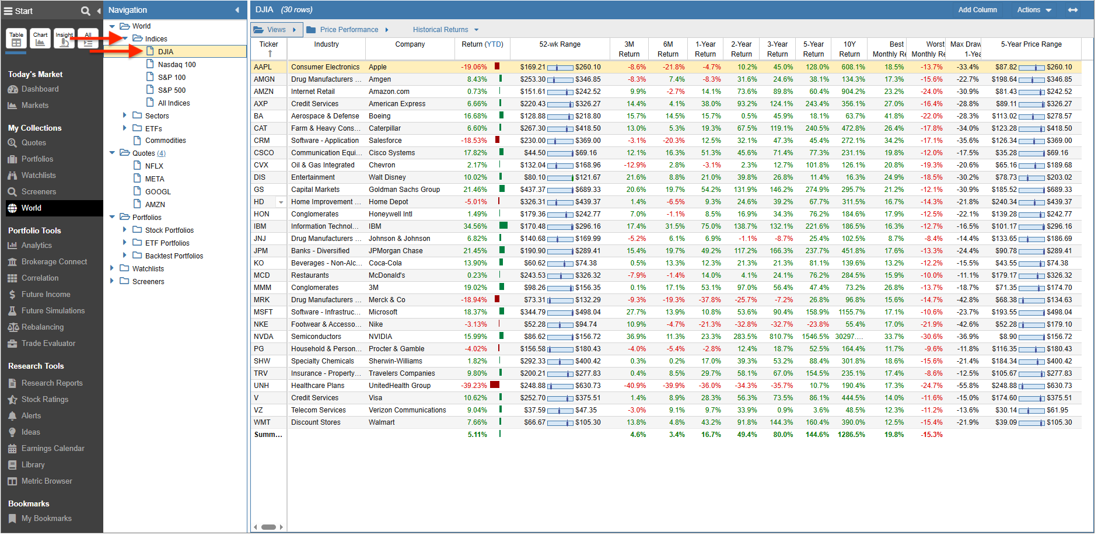Open the Start hamburger menu
The width and height of the screenshot is (1098, 535).
click(x=8, y=11)
